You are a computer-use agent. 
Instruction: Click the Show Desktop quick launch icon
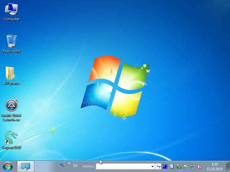tap(62, 165)
